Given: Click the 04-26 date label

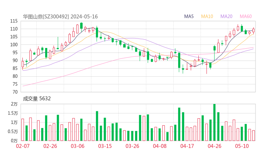Looking at the screenshot, I should (x=215, y=146).
